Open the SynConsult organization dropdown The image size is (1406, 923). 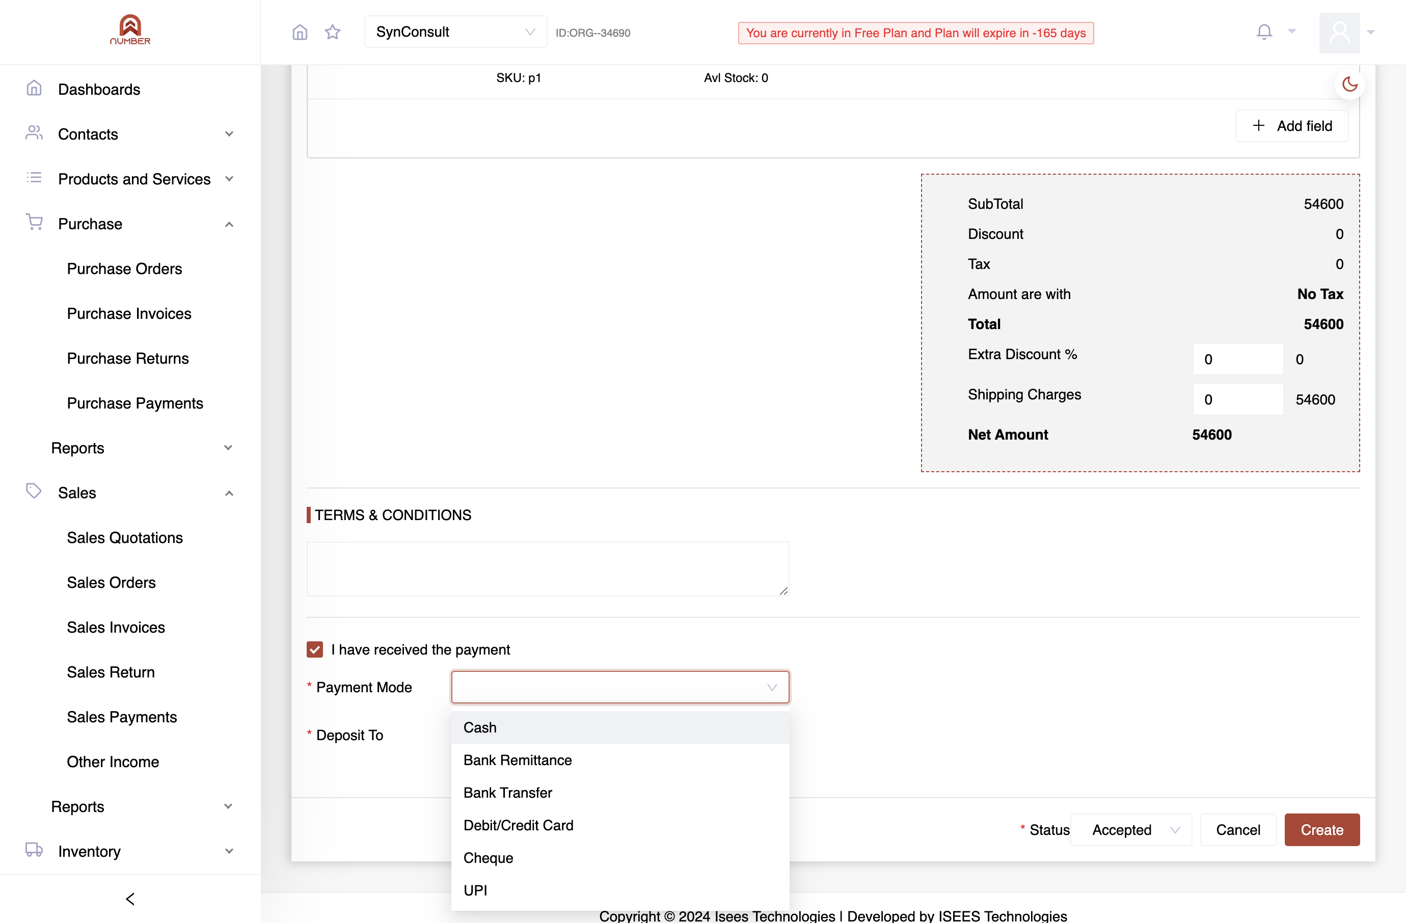pyautogui.click(x=455, y=32)
